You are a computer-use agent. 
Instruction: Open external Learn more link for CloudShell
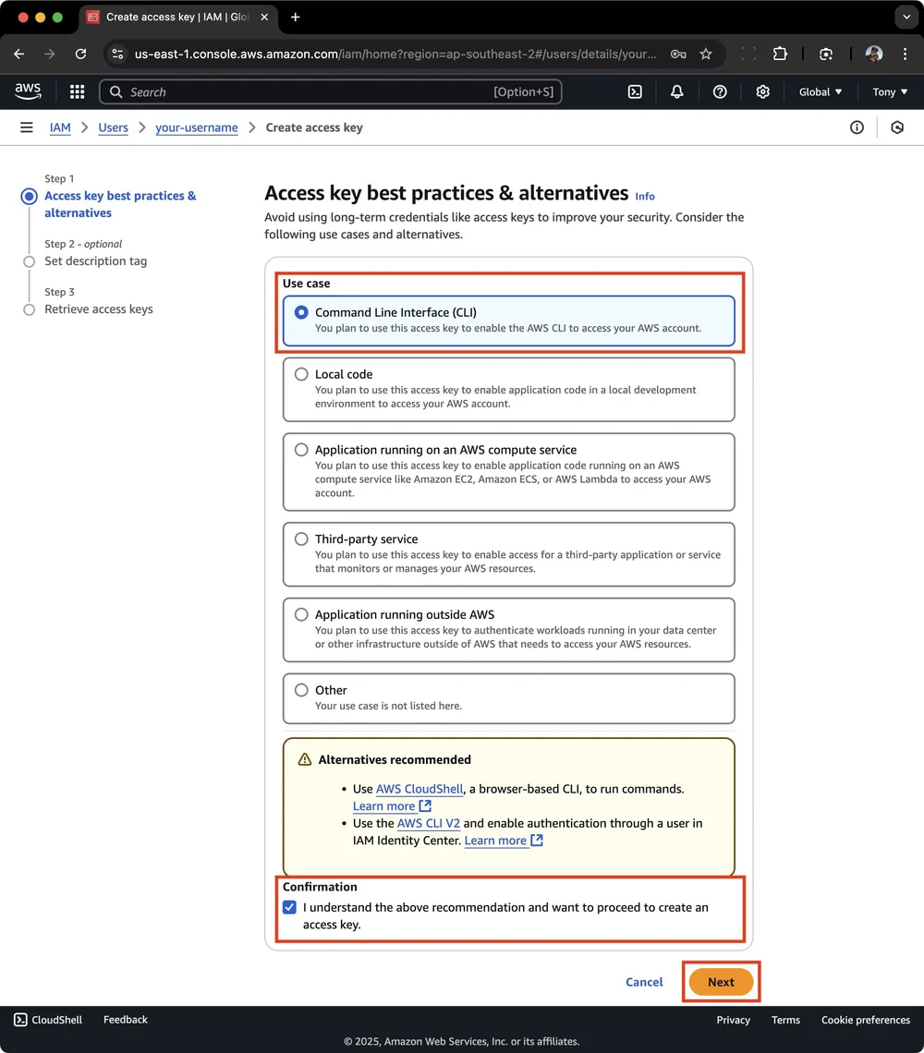coord(392,805)
